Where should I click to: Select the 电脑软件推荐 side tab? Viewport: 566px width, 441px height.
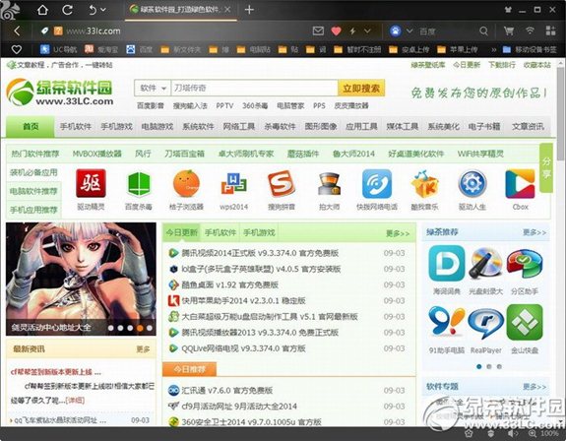(x=33, y=191)
